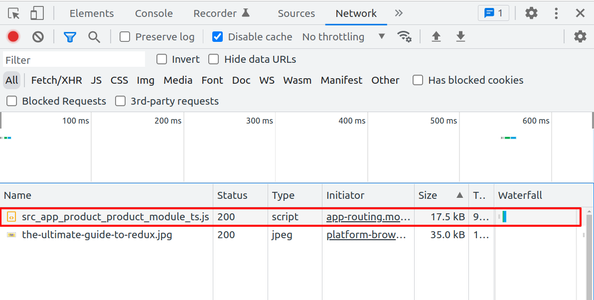Viewport: 594px width, 300px height.
Task: Open platform-brow… initiator link
Action: [x=366, y=235]
